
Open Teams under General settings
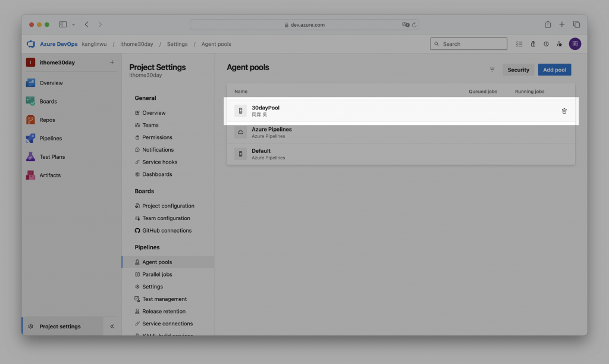click(150, 125)
